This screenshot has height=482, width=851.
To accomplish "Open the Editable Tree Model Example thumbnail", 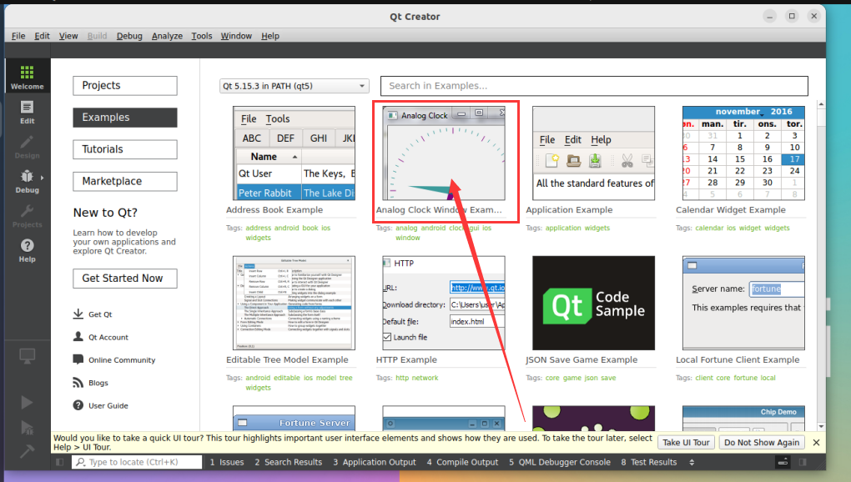I will (x=295, y=303).
